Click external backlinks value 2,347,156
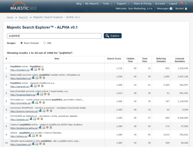 183,76
